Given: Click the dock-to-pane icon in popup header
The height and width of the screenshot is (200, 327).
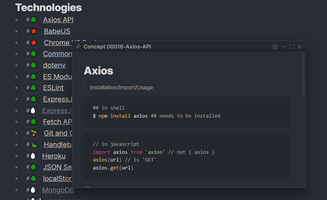Looking at the screenshot, I should pyautogui.click(x=275, y=47).
